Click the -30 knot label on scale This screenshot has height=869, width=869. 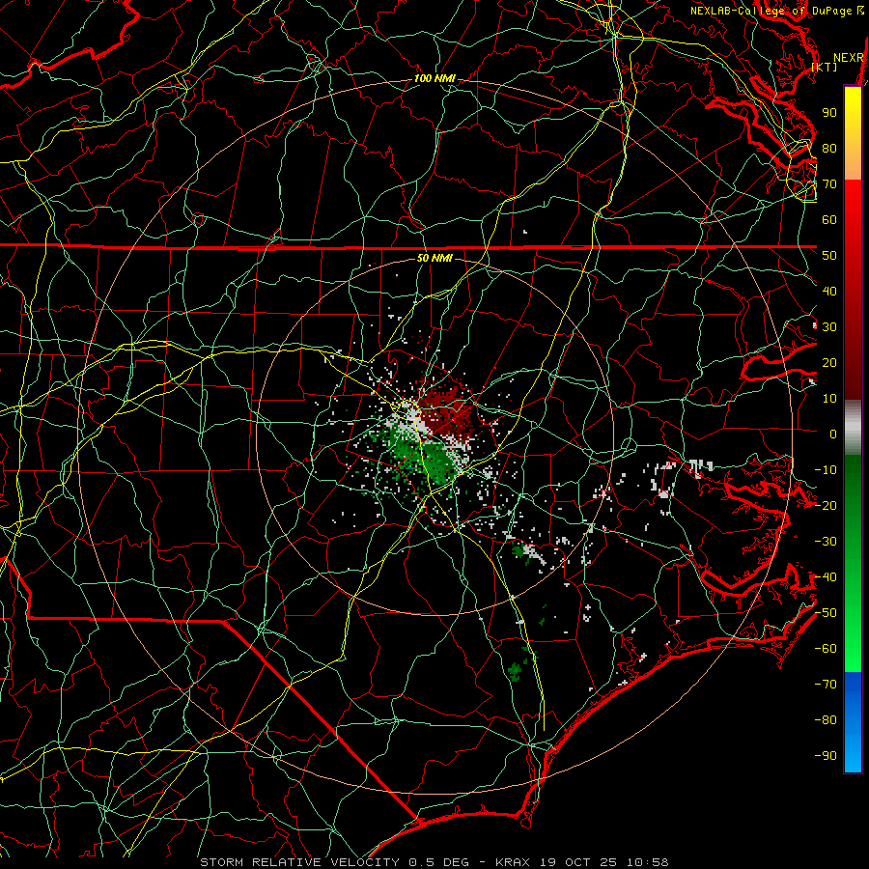tap(826, 542)
